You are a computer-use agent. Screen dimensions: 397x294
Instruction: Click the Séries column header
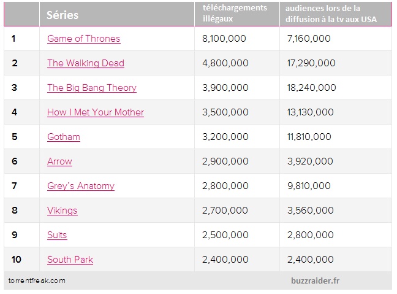(x=62, y=15)
